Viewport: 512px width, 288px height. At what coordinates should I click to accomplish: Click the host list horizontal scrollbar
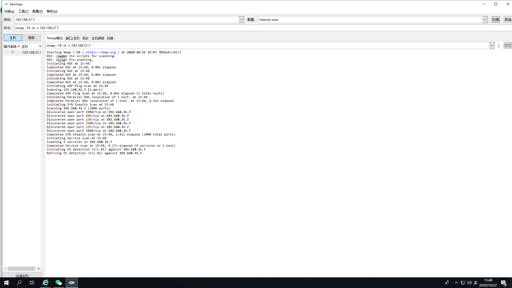[x=21, y=269]
